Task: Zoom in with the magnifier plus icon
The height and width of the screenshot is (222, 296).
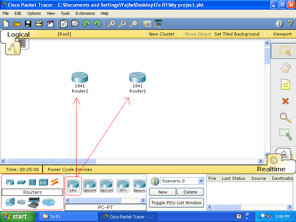Action: pyautogui.click(x=111, y=24)
